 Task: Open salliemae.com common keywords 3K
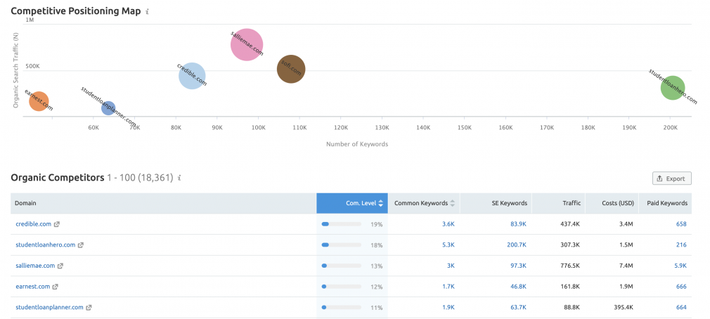point(451,266)
